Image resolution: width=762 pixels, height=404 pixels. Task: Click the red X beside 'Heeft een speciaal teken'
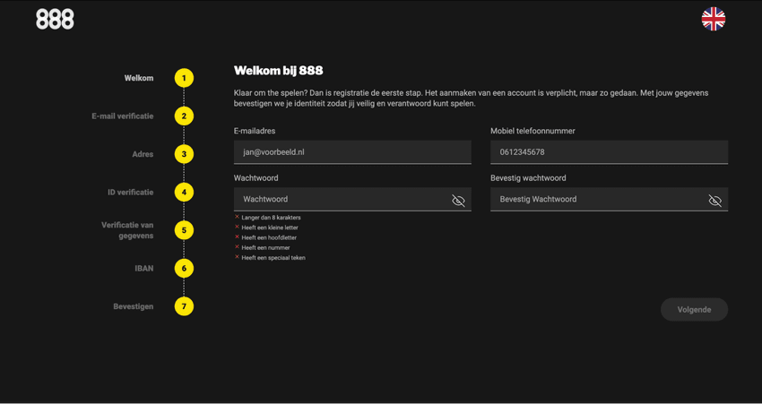tap(238, 257)
